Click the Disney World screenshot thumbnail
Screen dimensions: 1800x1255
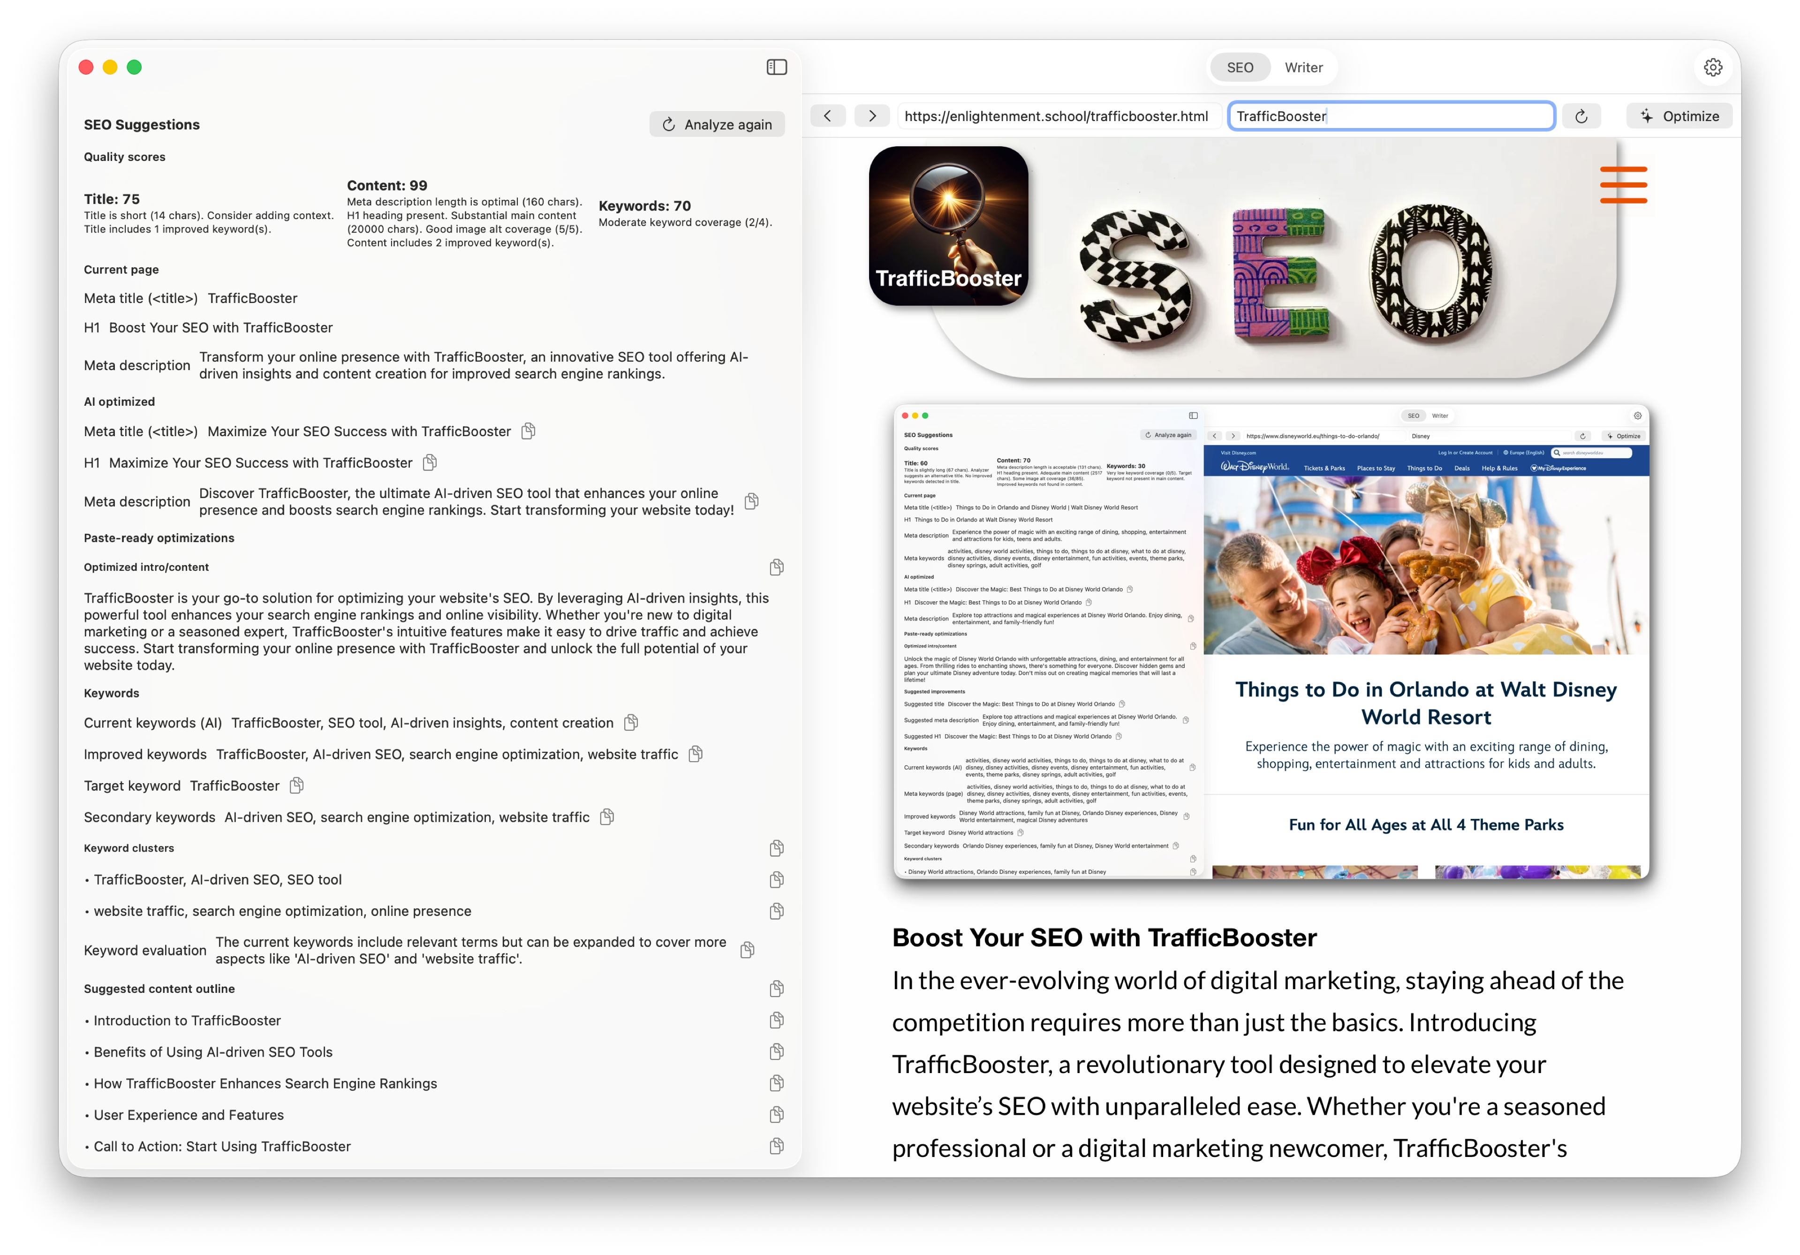(1271, 641)
